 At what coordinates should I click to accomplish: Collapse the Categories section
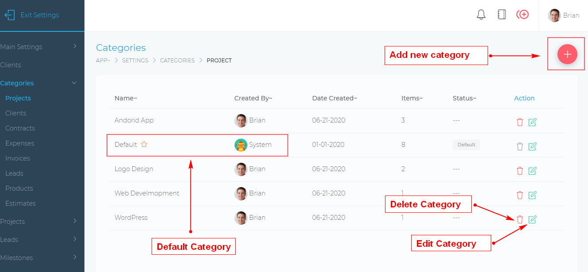tap(17, 83)
